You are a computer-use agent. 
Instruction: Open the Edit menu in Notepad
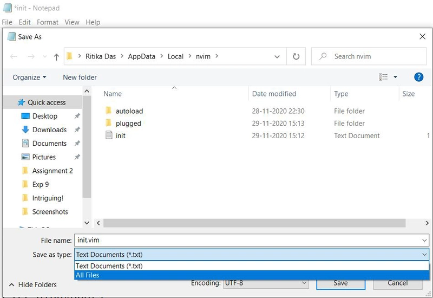24,22
